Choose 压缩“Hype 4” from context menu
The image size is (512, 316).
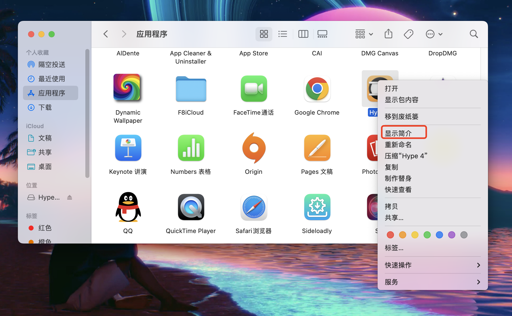tap(433, 156)
